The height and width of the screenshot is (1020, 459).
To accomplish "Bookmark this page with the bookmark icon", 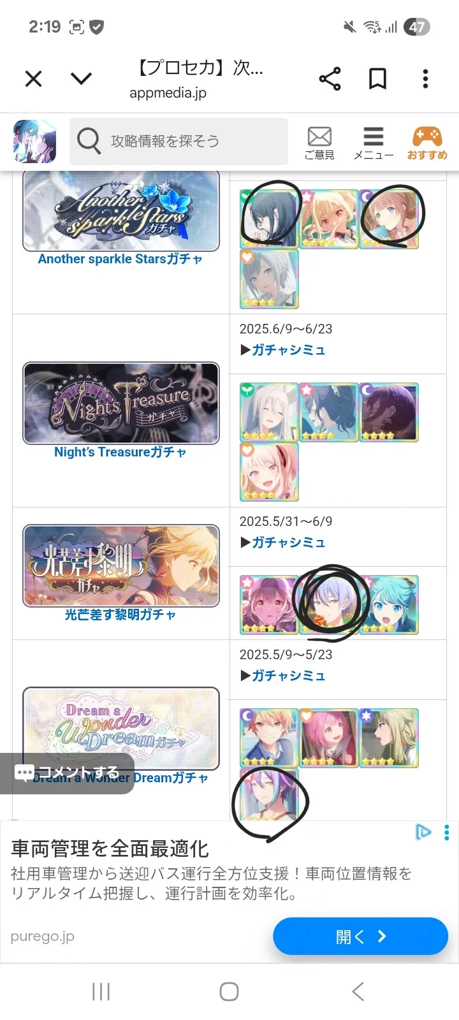I will click(377, 79).
